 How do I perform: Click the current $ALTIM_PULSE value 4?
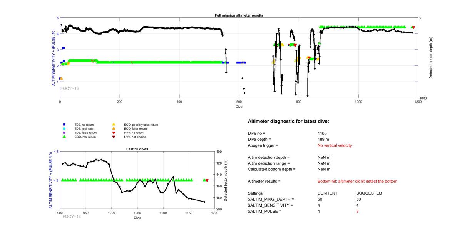[x=319, y=212]
